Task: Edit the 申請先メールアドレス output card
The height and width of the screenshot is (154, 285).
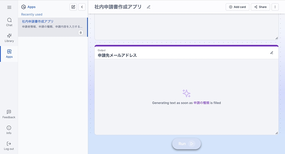Action: (272, 53)
